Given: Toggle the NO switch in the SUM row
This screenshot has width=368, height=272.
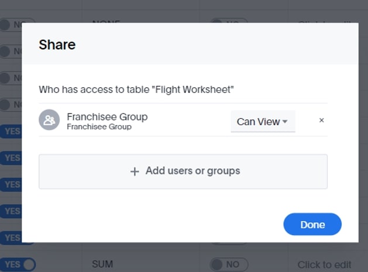Looking at the screenshot, I should coord(229,264).
